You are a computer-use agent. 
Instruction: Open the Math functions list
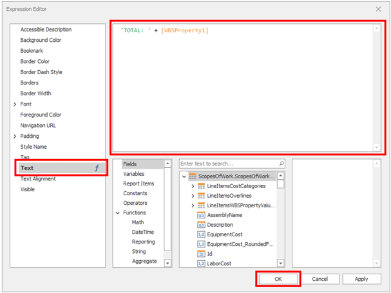tap(138, 222)
